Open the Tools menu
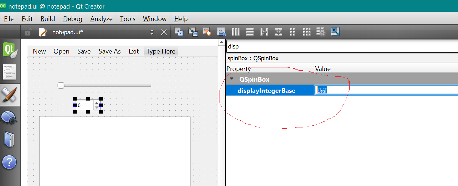 (x=128, y=19)
